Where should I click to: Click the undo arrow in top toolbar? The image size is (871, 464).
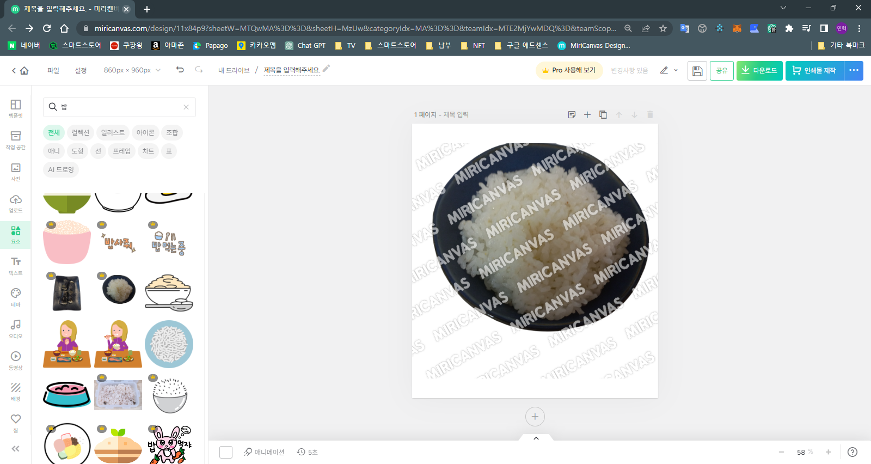click(x=180, y=70)
